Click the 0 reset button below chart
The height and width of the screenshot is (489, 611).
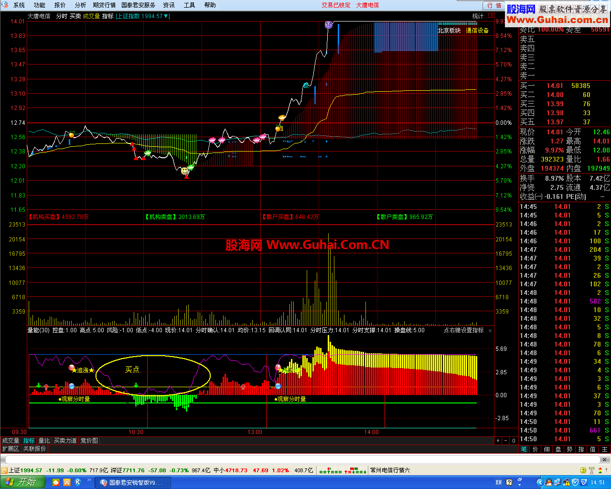pos(514,441)
